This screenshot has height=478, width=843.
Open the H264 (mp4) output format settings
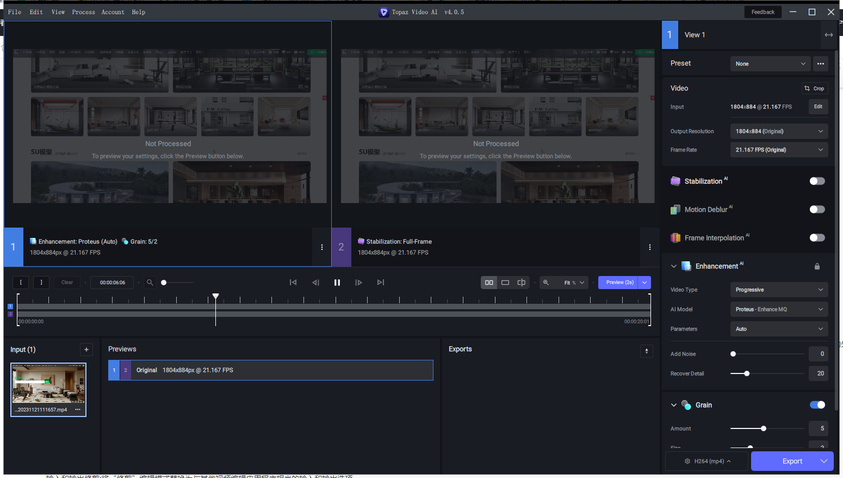(707, 461)
